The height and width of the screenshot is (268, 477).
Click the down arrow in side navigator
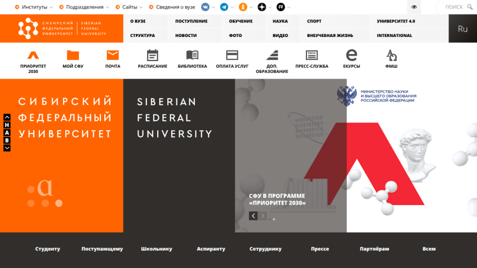pos(7,148)
